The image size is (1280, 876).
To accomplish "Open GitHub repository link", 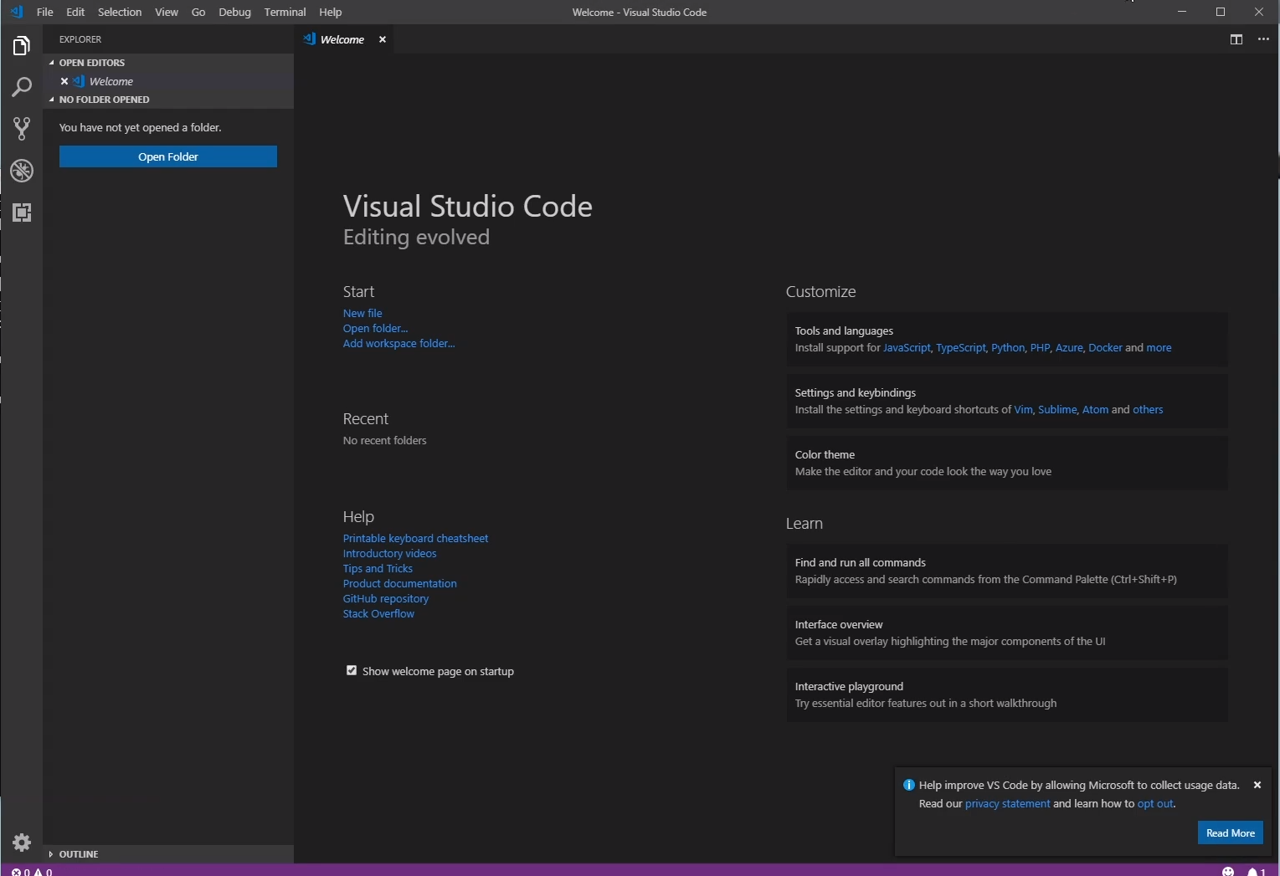I will [385, 598].
